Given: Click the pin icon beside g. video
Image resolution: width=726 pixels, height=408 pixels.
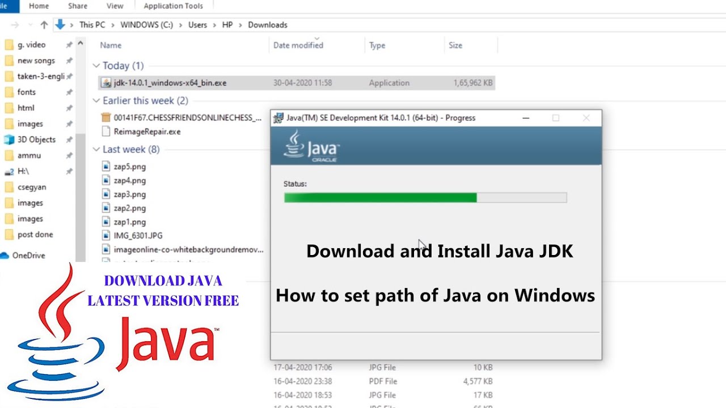Looking at the screenshot, I should coord(69,45).
